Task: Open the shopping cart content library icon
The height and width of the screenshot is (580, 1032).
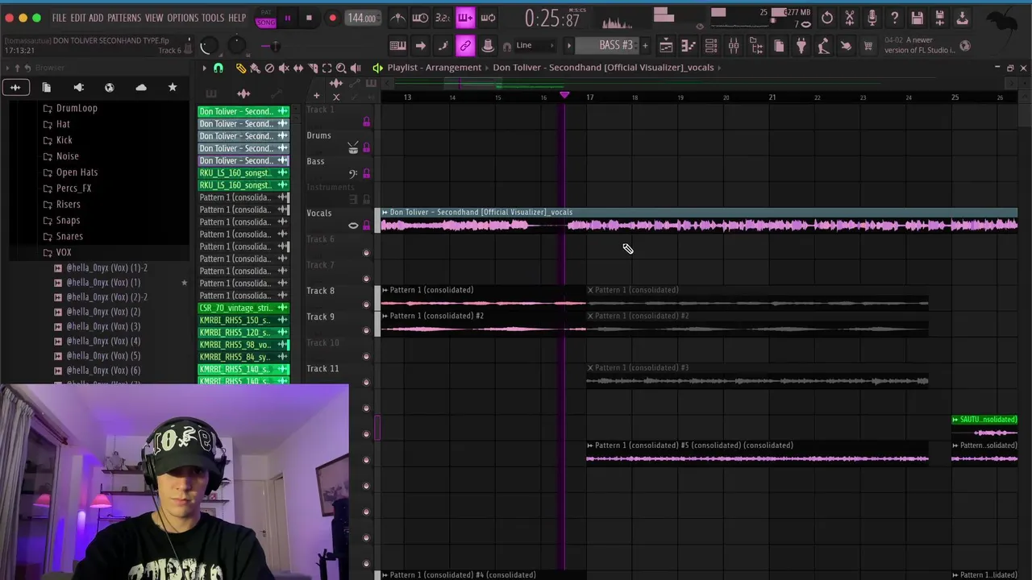Action: click(x=868, y=46)
